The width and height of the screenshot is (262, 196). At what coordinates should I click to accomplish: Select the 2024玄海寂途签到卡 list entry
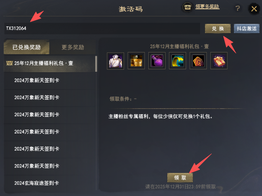click(x=50, y=183)
